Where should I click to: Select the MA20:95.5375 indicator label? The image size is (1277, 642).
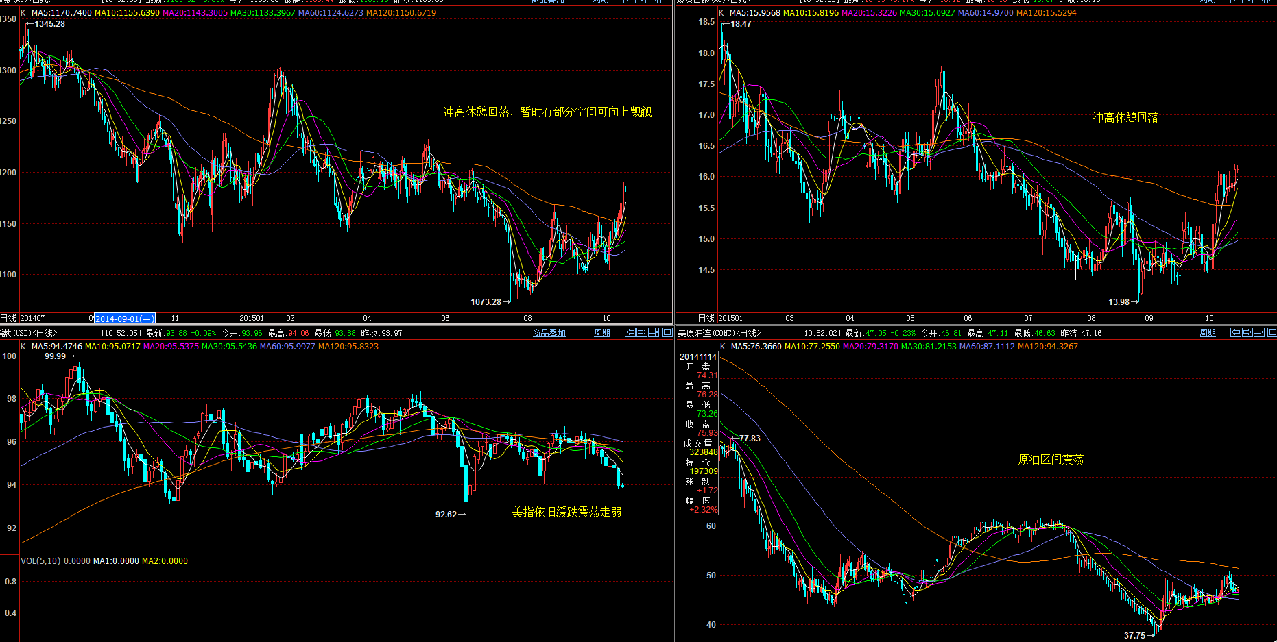tap(171, 347)
